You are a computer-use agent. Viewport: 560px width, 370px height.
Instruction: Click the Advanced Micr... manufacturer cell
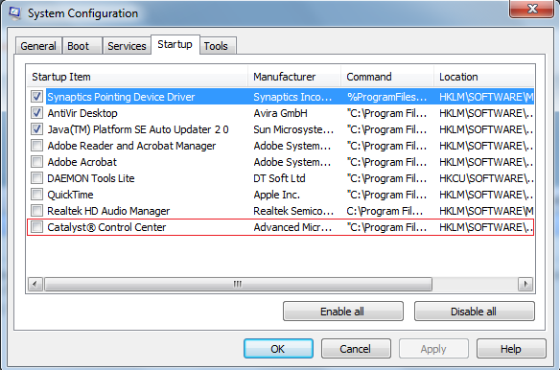tap(292, 227)
